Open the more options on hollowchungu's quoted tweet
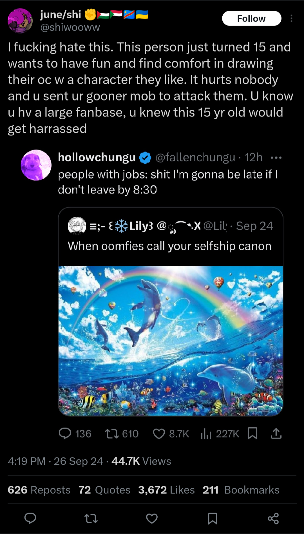This screenshot has height=534, width=304. coord(276,158)
